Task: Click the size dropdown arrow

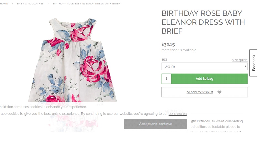Action: [x=245, y=66]
